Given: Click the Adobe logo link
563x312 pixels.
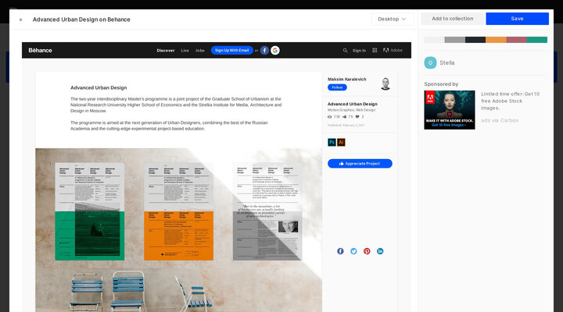Looking at the screenshot, I should tap(393, 50).
